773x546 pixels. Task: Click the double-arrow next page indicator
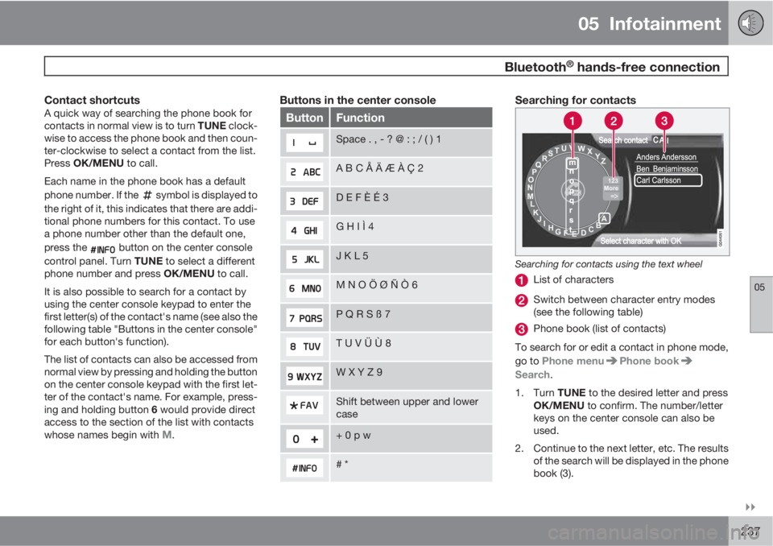[750, 507]
